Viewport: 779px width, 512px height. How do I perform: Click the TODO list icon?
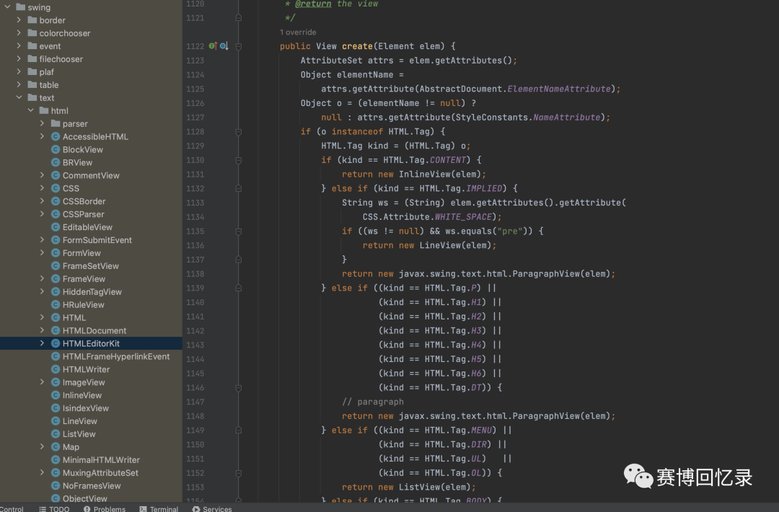[43, 508]
